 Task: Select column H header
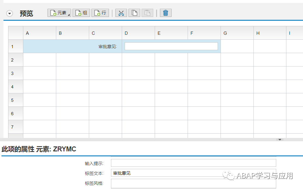tap(270, 33)
